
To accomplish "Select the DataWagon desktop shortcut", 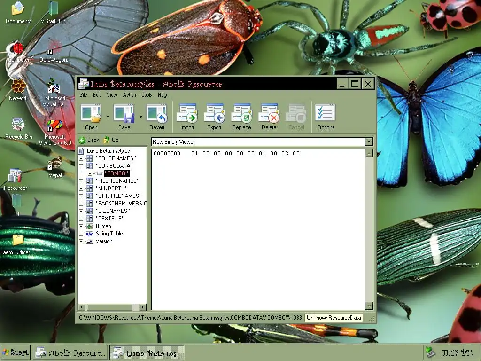I will 54,52.
